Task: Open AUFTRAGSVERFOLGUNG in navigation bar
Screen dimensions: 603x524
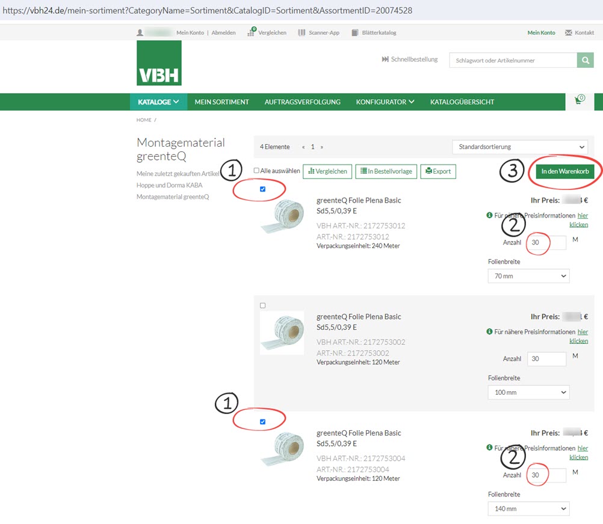Action: 302,102
